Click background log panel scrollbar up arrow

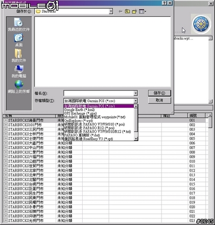pos(210,38)
